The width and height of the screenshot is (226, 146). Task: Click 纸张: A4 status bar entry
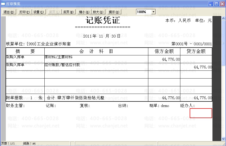click(30, 143)
